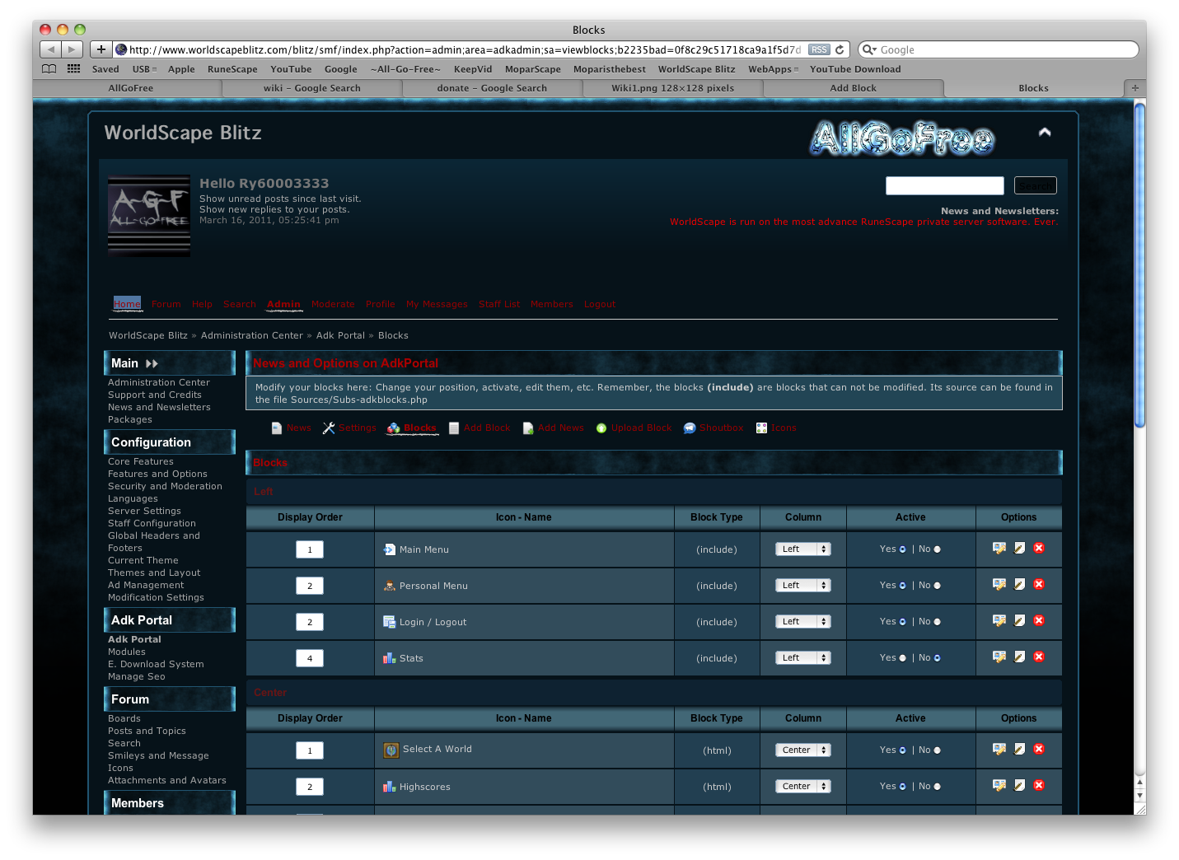The width and height of the screenshot is (1179, 860).
Task: Open the Logout menu item
Action: click(x=600, y=305)
